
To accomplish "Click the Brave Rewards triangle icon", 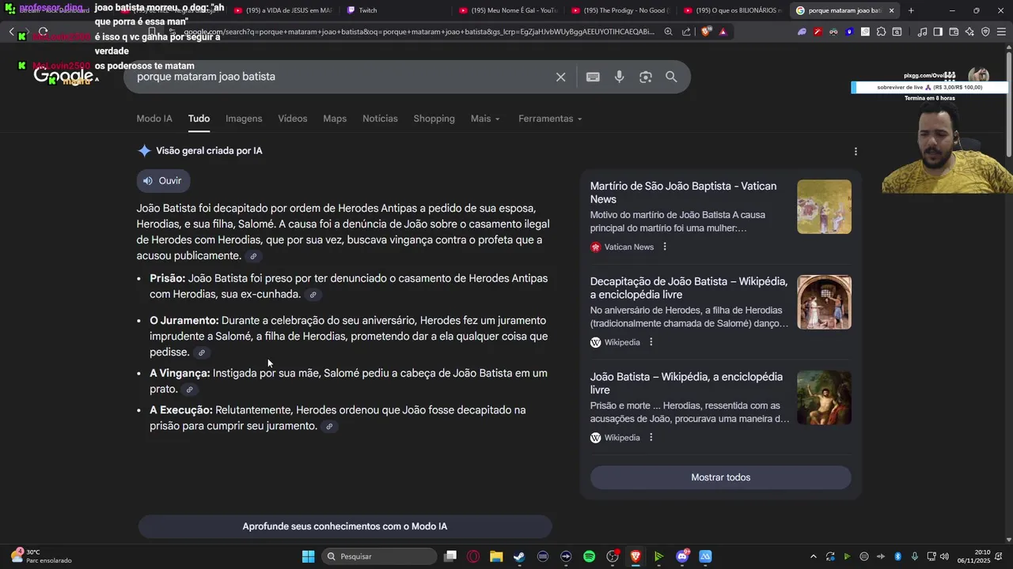I will coord(723,32).
